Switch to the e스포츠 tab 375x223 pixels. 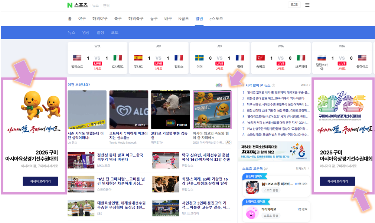pos(216,19)
